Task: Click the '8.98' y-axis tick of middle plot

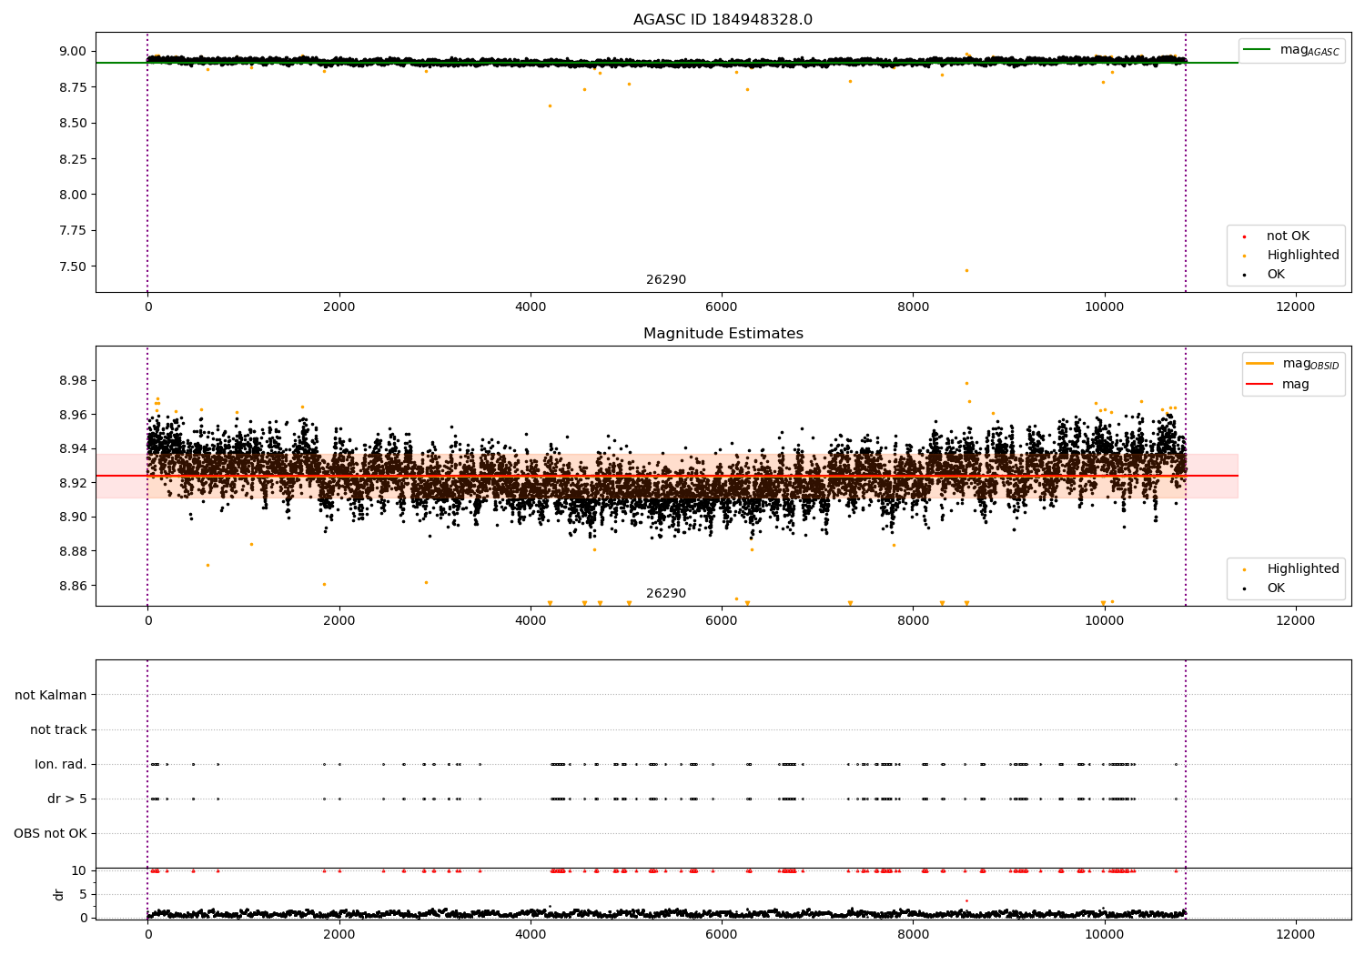Action: [74, 380]
